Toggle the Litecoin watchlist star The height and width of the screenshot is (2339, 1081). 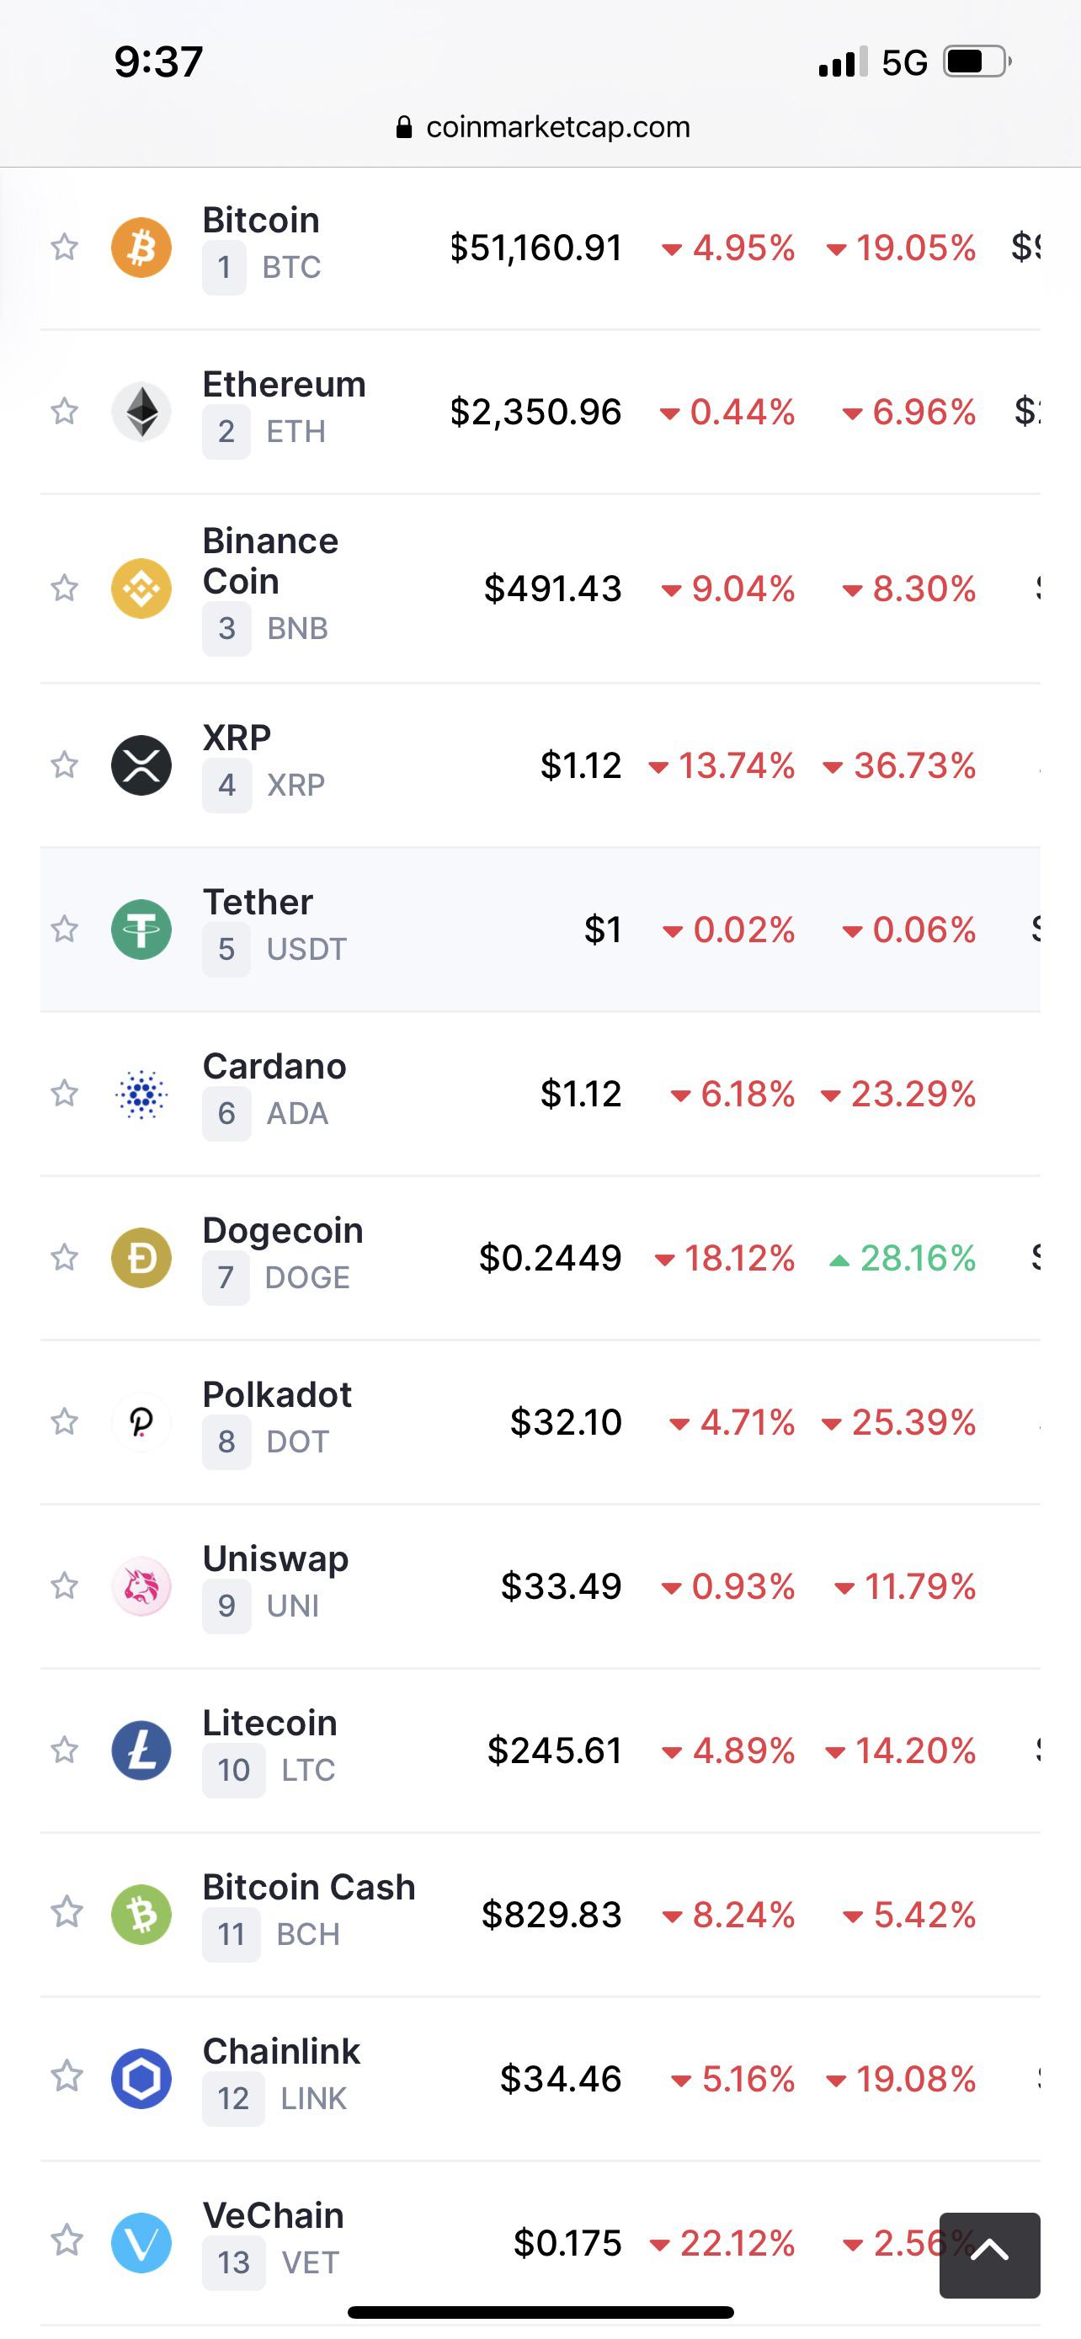click(65, 1750)
